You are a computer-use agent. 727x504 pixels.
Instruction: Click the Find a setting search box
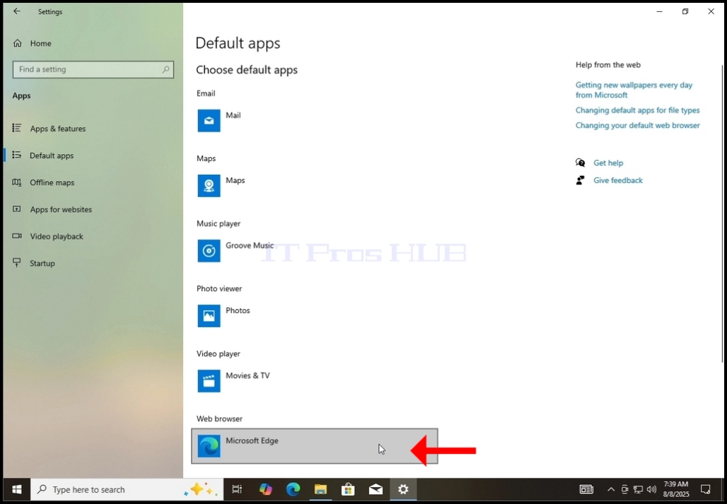[x=93, y=69]
